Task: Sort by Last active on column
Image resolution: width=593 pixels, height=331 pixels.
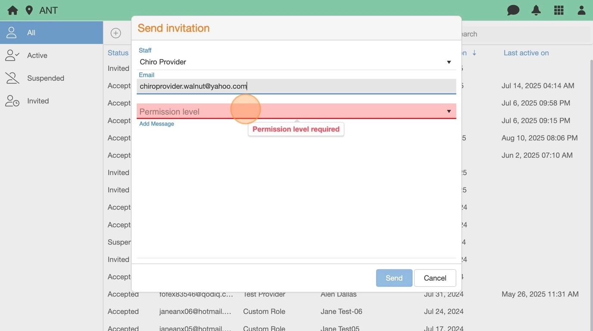Action: pos(526,53)
